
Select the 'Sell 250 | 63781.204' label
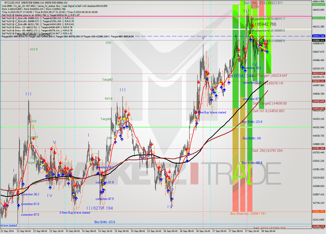click(267, 151)
